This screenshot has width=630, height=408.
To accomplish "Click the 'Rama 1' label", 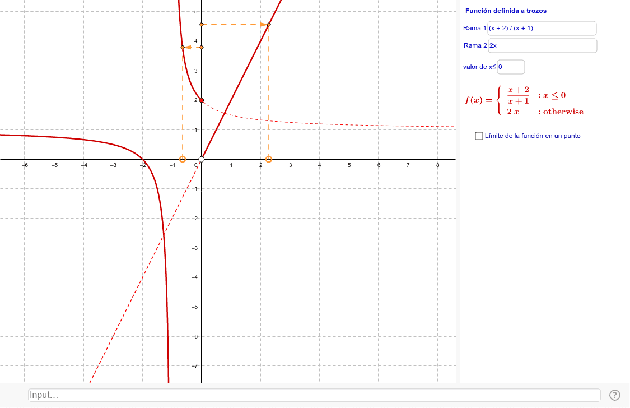I will (474, 28).
